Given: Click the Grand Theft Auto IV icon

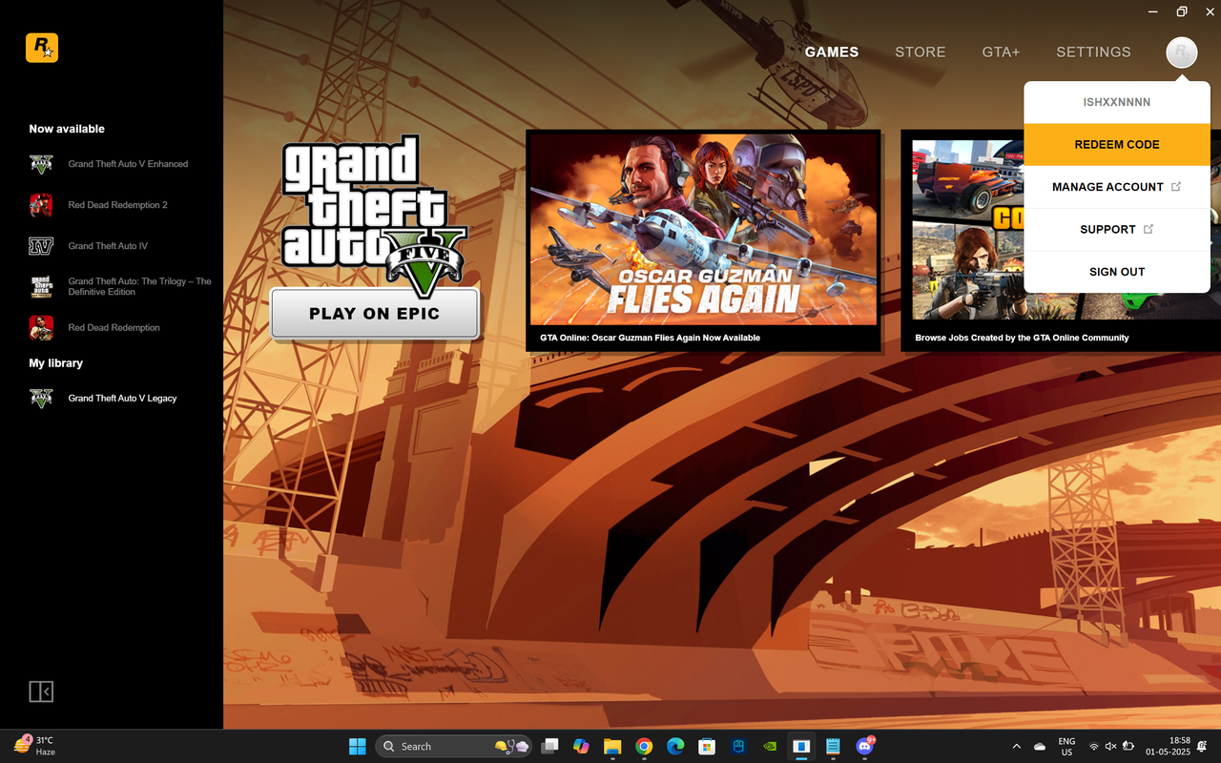Looking at the screenshot, I should click(x=41, y=246).
